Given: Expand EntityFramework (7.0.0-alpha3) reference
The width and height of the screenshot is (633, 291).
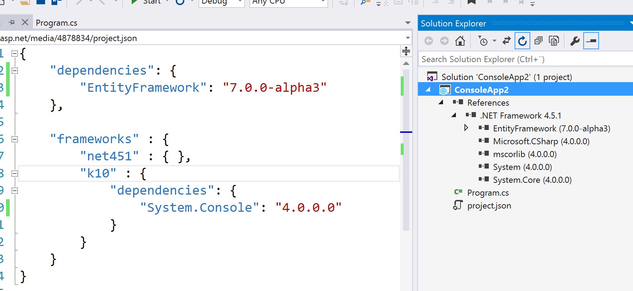Looking at the screenshot, I should 466,128.
